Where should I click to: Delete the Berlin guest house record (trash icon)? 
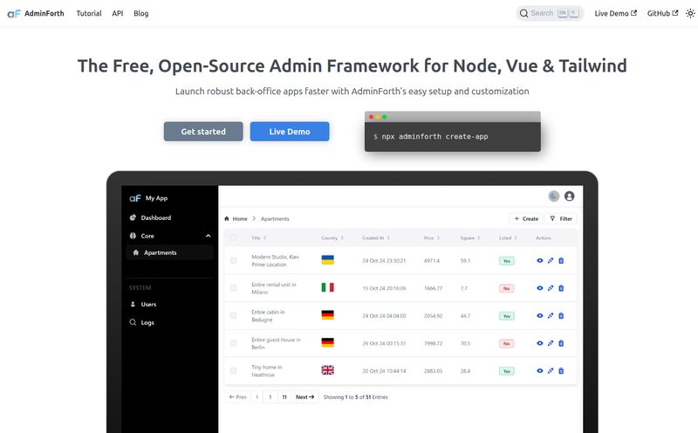(x=561, y=343)
